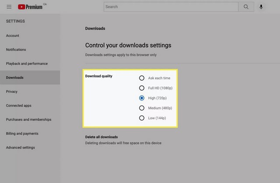Click the 'Download quality' label
The height and width of the screenshot is (183, 280).
99,76
